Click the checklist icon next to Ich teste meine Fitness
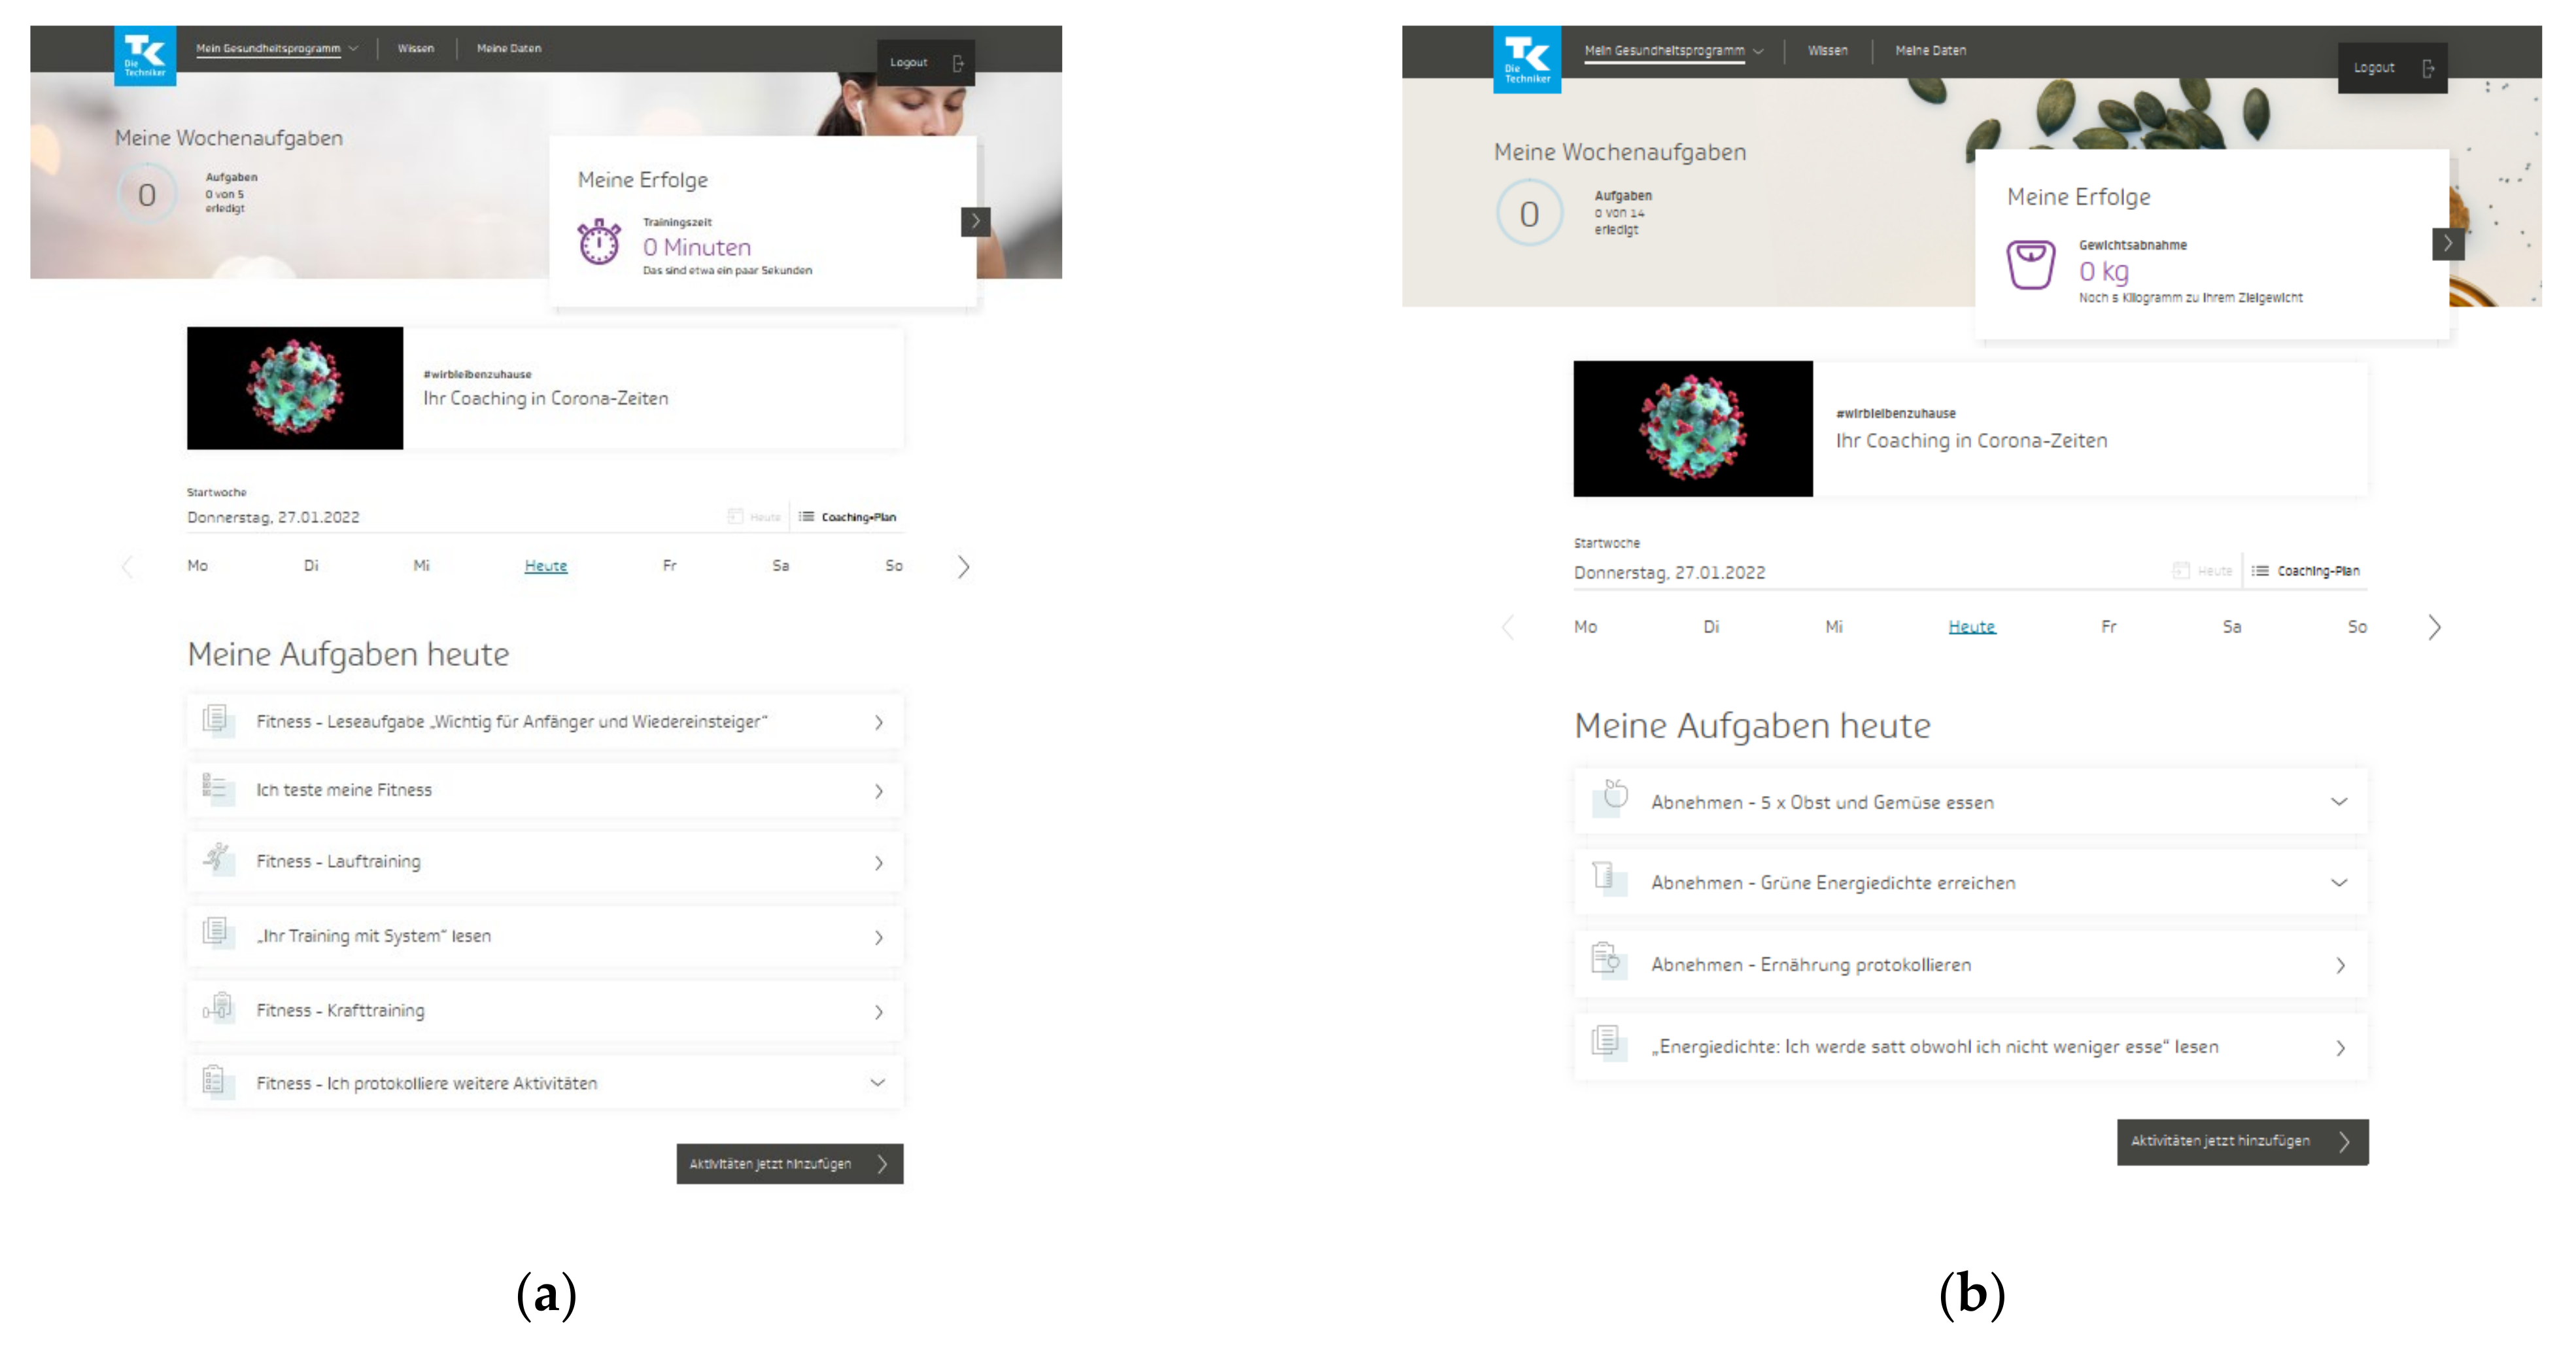2576x1346 pixels. 215,788
